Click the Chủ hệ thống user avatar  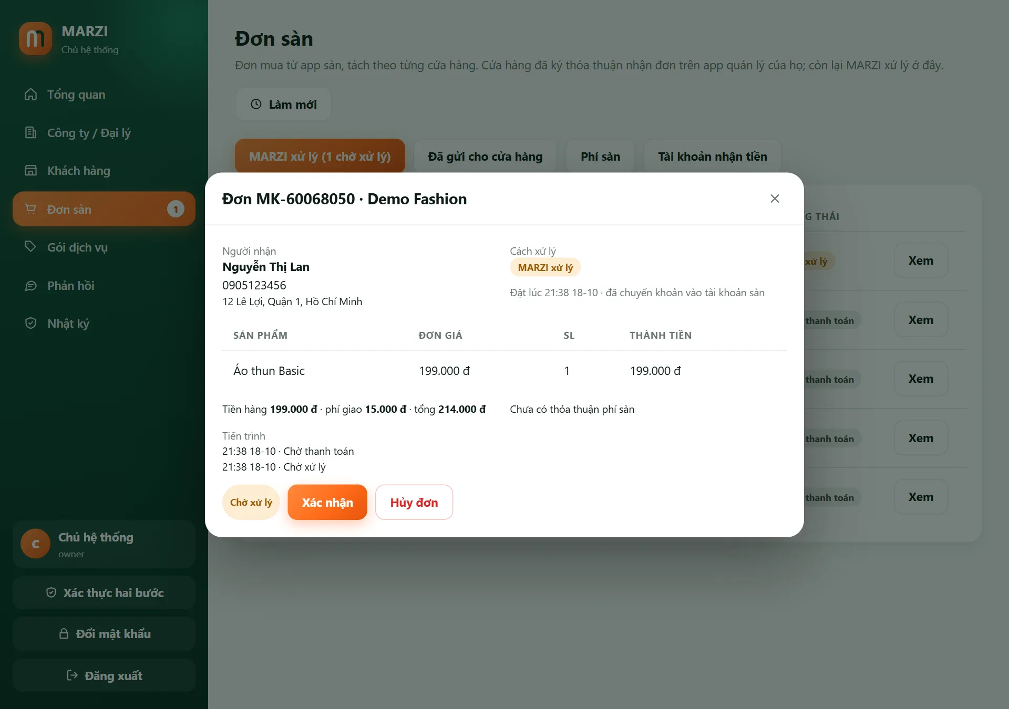click(35, 544)
